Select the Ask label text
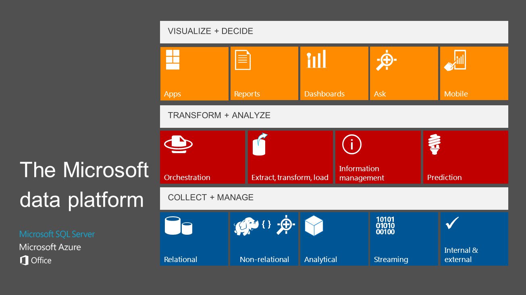Viewport: 526px width, 295px height. pos(380,94)
